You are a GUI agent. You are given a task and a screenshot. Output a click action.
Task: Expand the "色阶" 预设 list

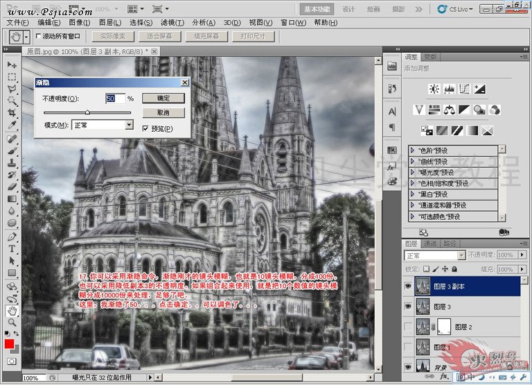412,150
